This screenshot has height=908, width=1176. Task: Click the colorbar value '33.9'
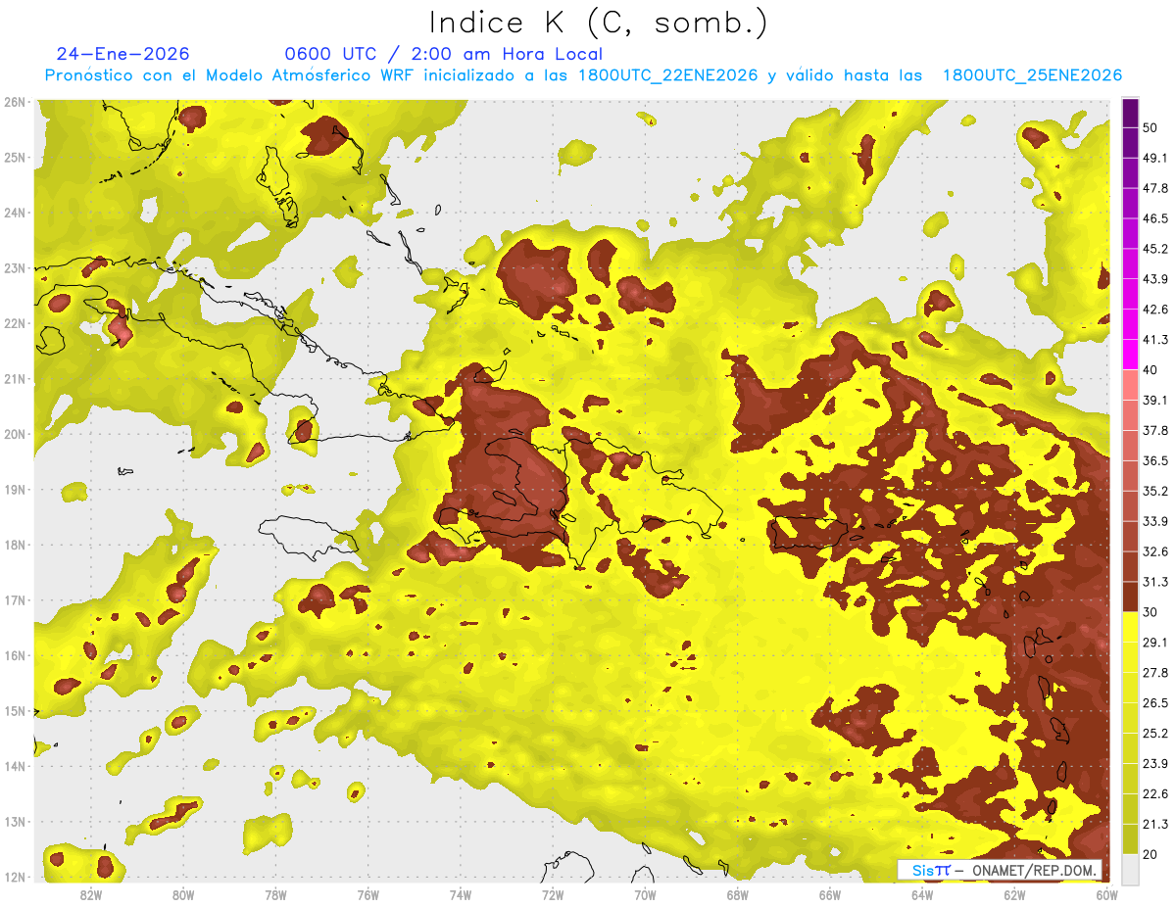tap(1155, 521)
